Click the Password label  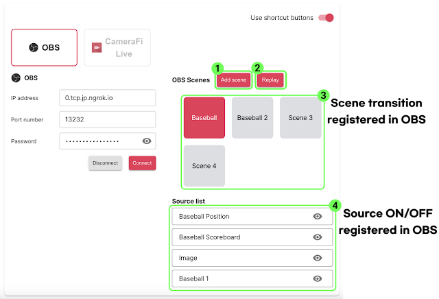pos(23,141)
